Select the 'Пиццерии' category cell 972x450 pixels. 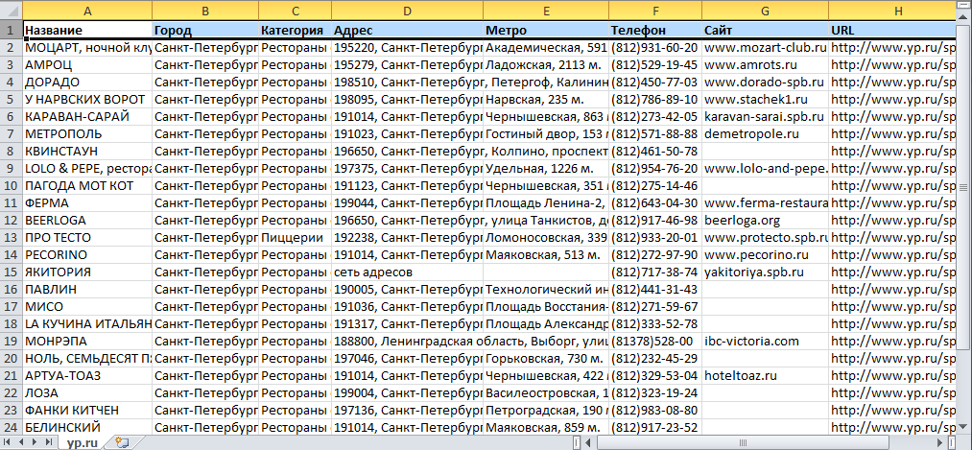(x=296, y=238)
